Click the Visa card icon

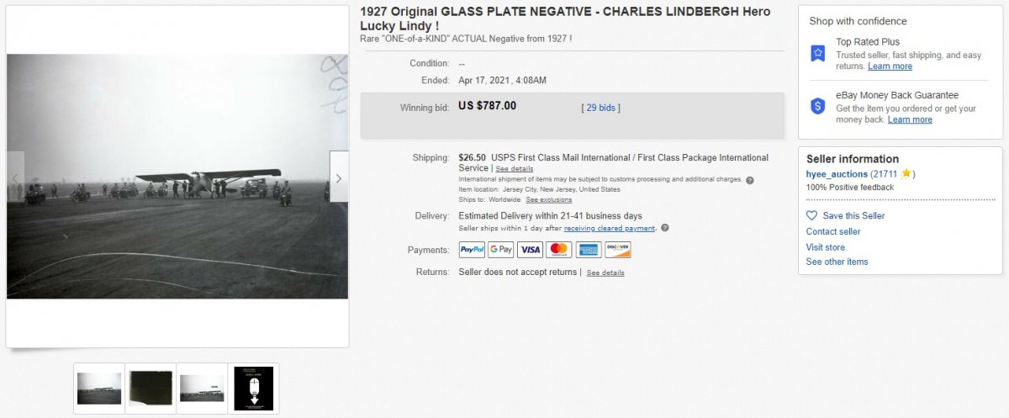pos(530,250)
